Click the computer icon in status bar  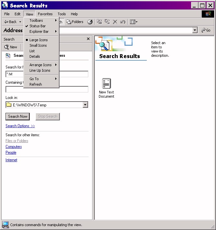(5, 225)
